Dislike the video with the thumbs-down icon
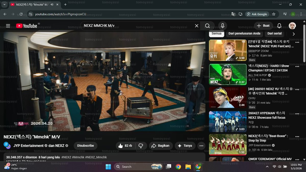Image resolution: width=306 pixels, height=172 pixels. click(141, 146)
